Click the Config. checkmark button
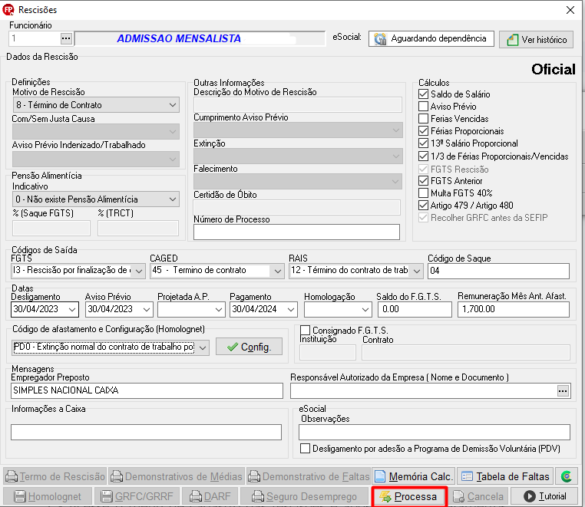585x507 pixels. click(x=249, y=347)
